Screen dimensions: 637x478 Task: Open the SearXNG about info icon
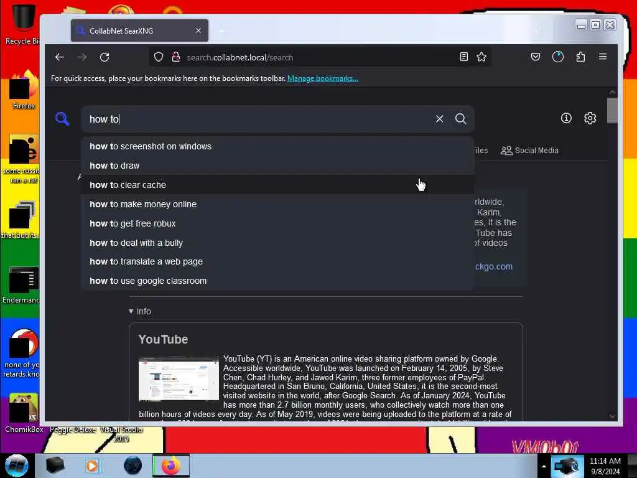coord(566,118)
